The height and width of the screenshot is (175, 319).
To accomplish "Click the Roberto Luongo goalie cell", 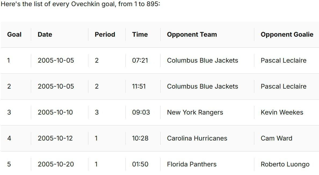I will [285, 164].
